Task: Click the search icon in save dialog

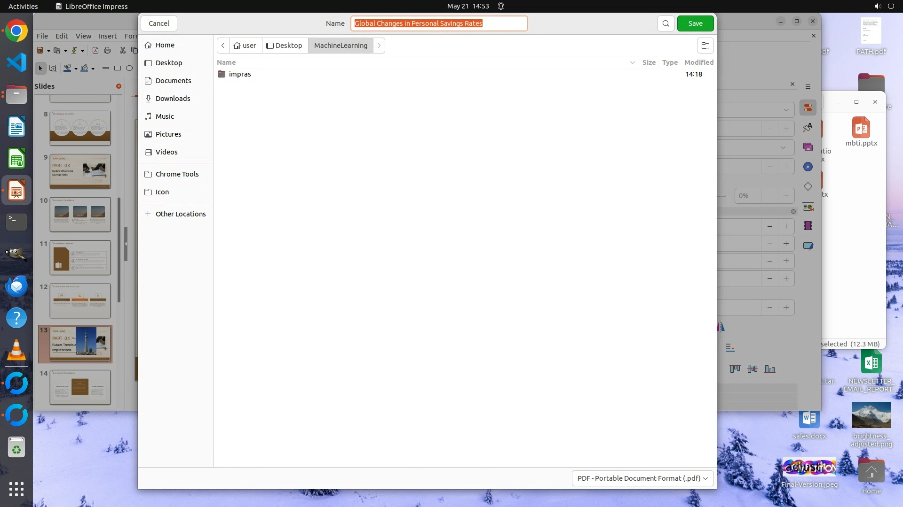Action: tap(665, 23)
